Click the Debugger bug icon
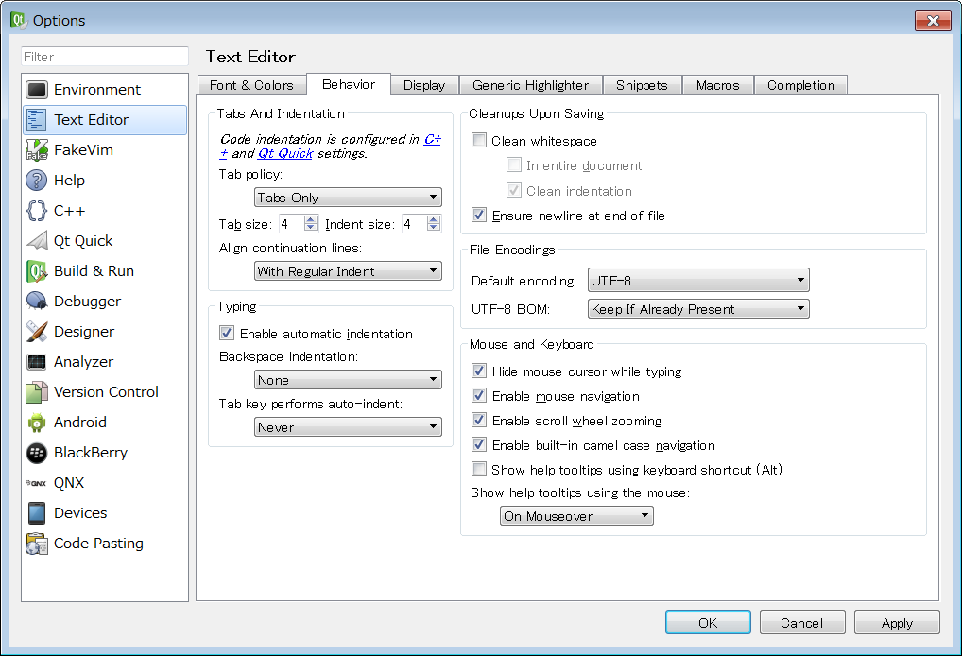The width and height of the screenshot is (962, 656). [37, 302]
